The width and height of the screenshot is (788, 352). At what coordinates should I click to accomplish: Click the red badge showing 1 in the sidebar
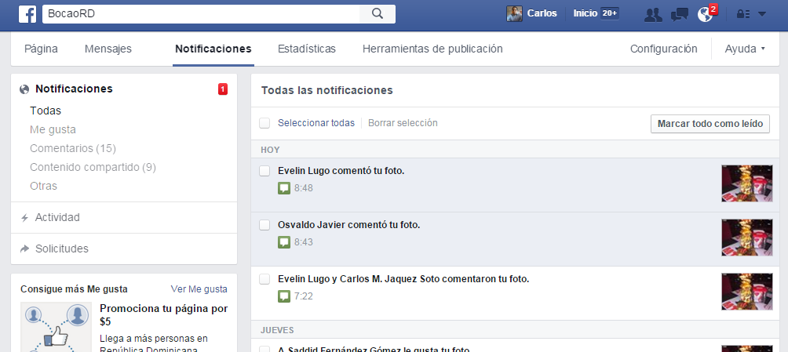pyautogui.click(x=223, y=89)
